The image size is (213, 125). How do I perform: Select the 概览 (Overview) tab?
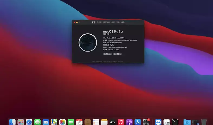(x=93, y=22)
